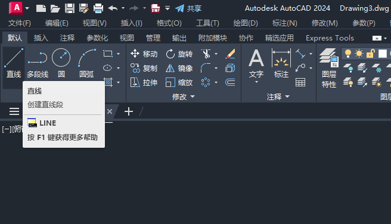The image size is (391, 224).
Task: Open the 文件(F) menu
Action: click(20, 23)
